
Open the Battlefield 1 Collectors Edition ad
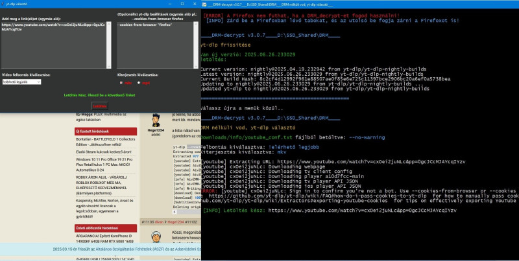click(105, 142)
